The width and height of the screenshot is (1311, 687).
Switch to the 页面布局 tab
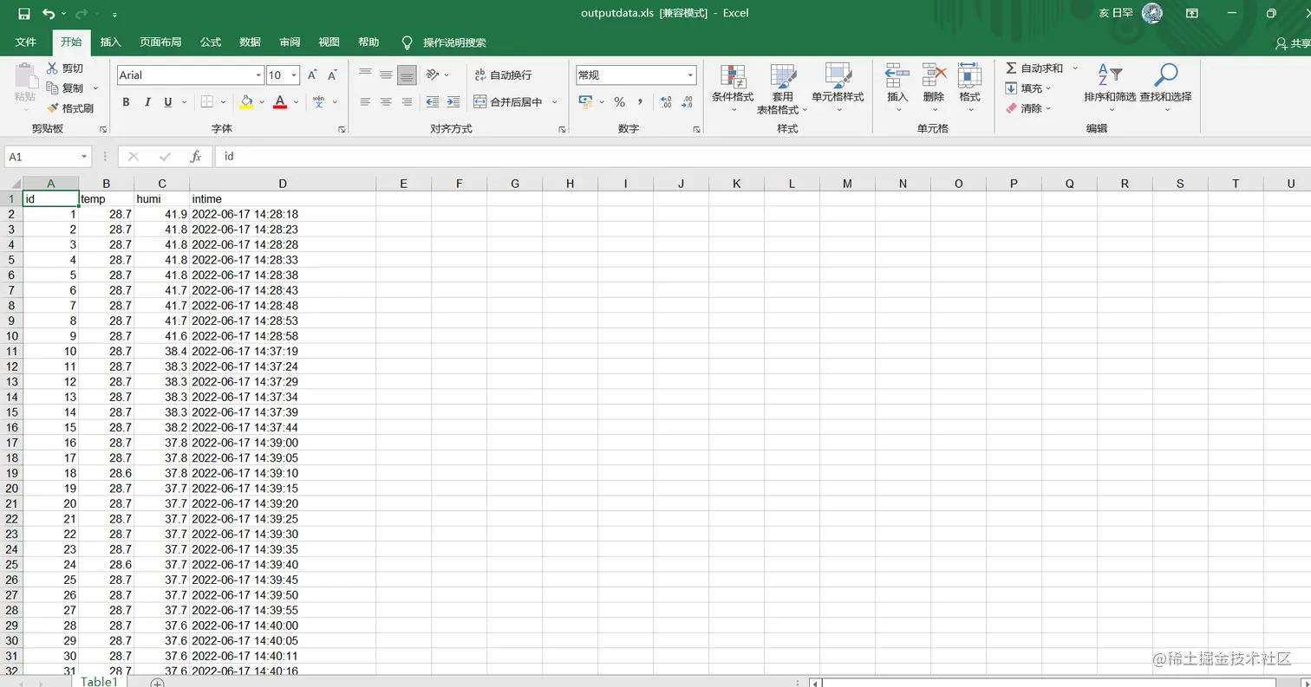tap(160, 42)
